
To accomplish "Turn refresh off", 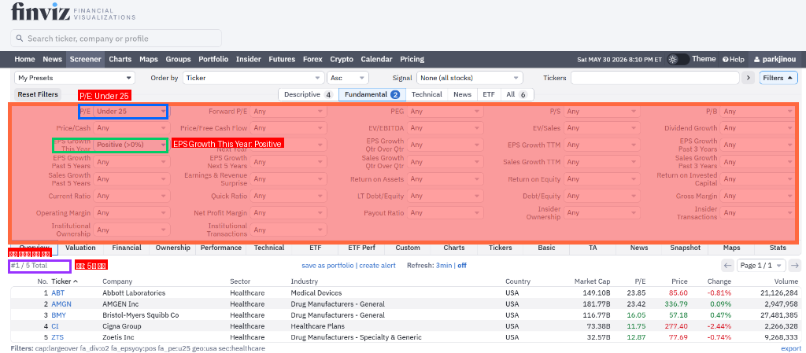I will click(462, 265).
